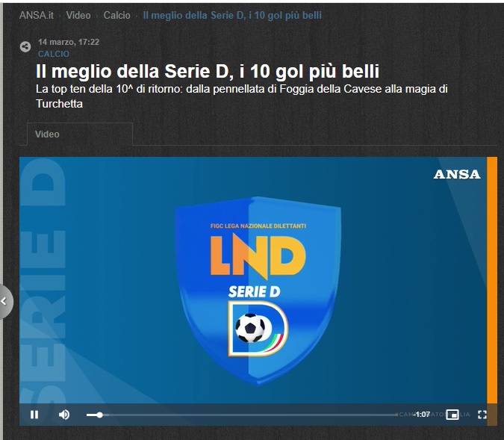Click the article headline about Serie D

(208, 72)
